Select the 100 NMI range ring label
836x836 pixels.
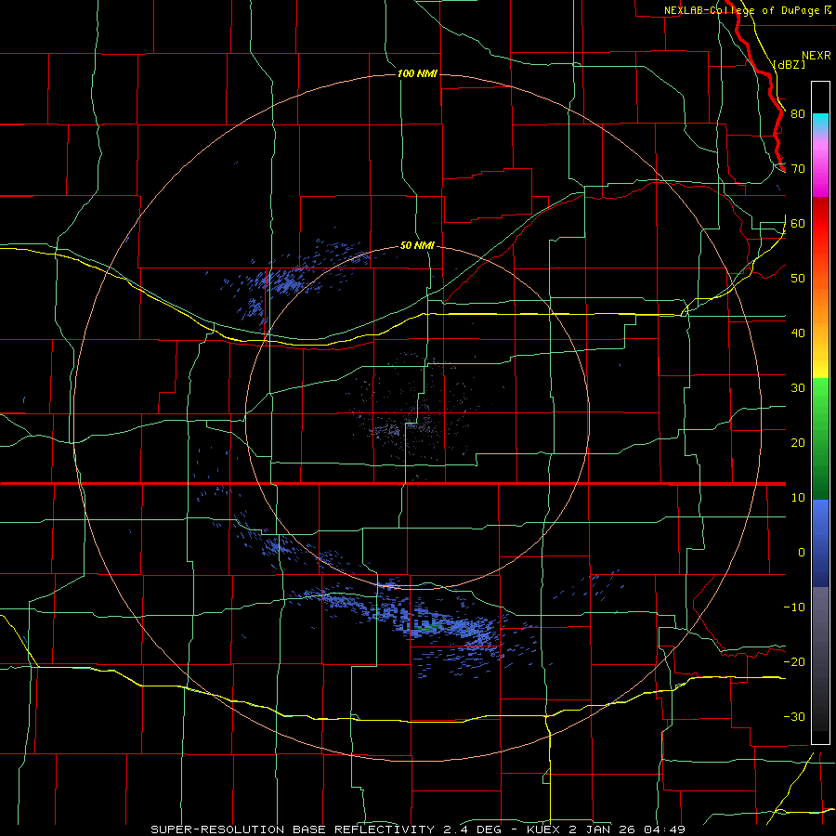click(417, 73)
